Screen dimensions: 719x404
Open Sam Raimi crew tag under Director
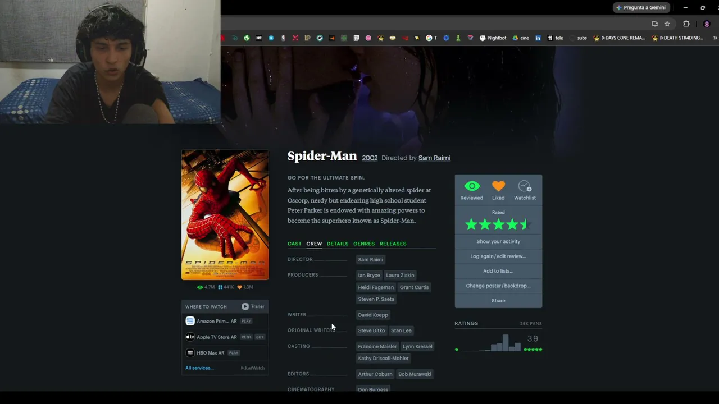click(371, 259)
